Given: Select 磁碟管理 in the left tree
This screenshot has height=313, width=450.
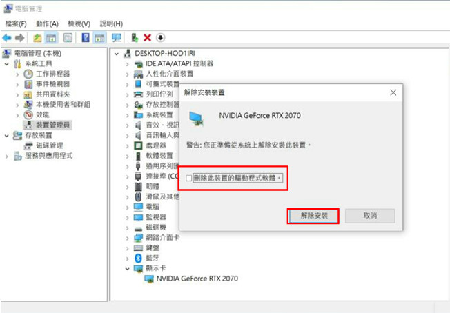Looking at the screenshot, I should [x=48, y=145].
